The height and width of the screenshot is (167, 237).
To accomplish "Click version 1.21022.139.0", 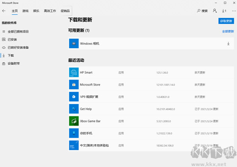I will (164, 134).
